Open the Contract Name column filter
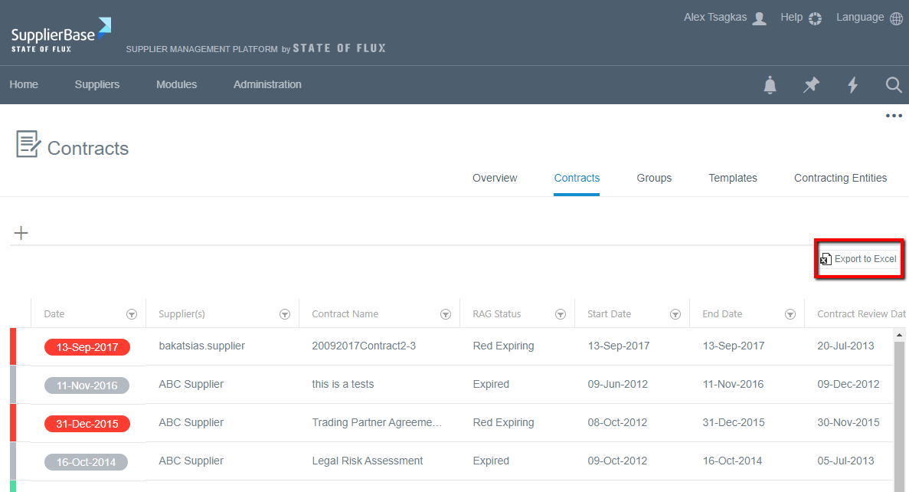This screenshot has width=909, height=492. coord(446,314)
